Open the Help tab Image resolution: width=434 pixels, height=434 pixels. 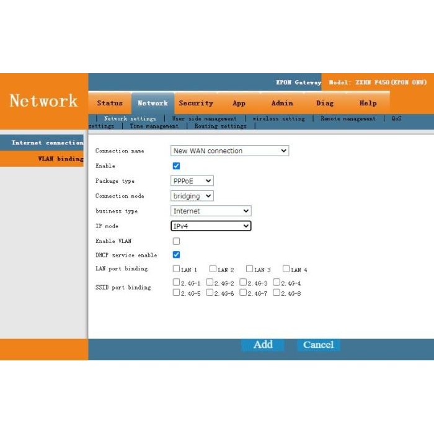(368, 104)
